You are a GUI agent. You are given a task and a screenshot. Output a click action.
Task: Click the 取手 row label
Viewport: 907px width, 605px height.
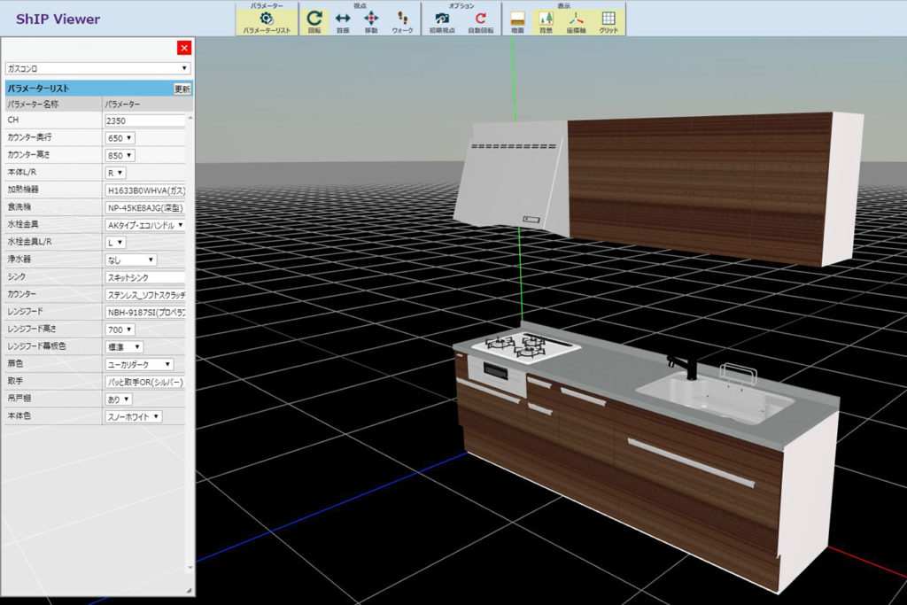click(15, 381)
